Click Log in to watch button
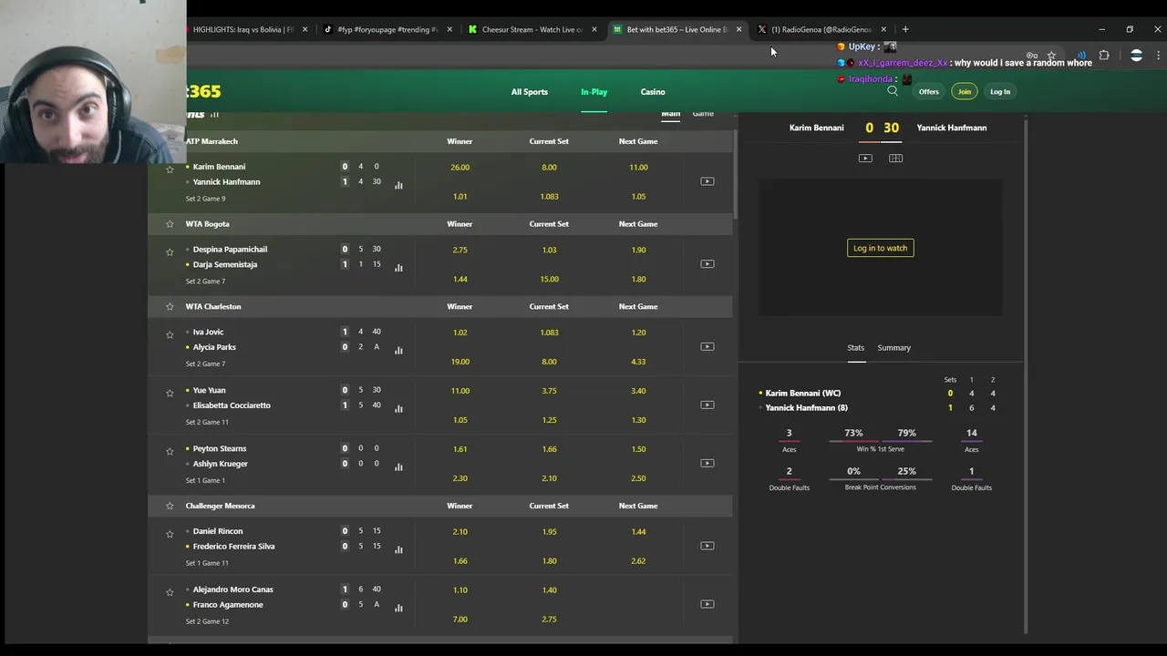 pos(880,248)
